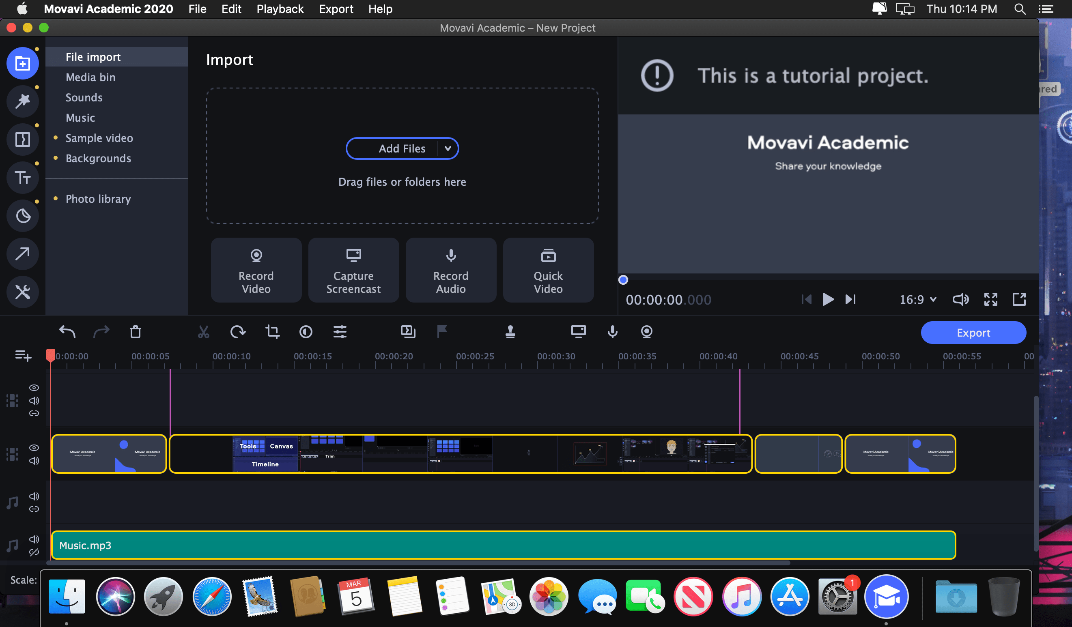Click the Undo arrow in the toolbar
This screenshot has width=1072, height=627.
pos(67,332)
